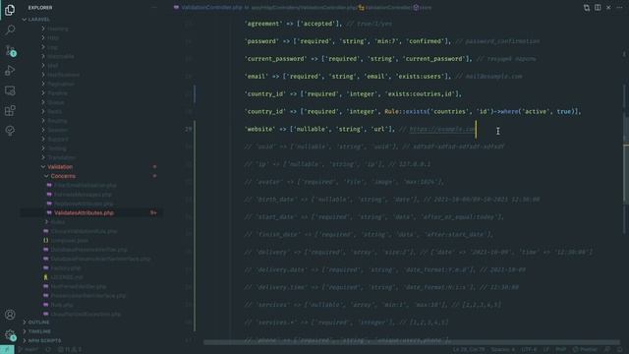Image resolution: width=629 pixels, height=354 pixels.
Task: Click the Rule::exists call in the code
Action: [x=406, y=111]
